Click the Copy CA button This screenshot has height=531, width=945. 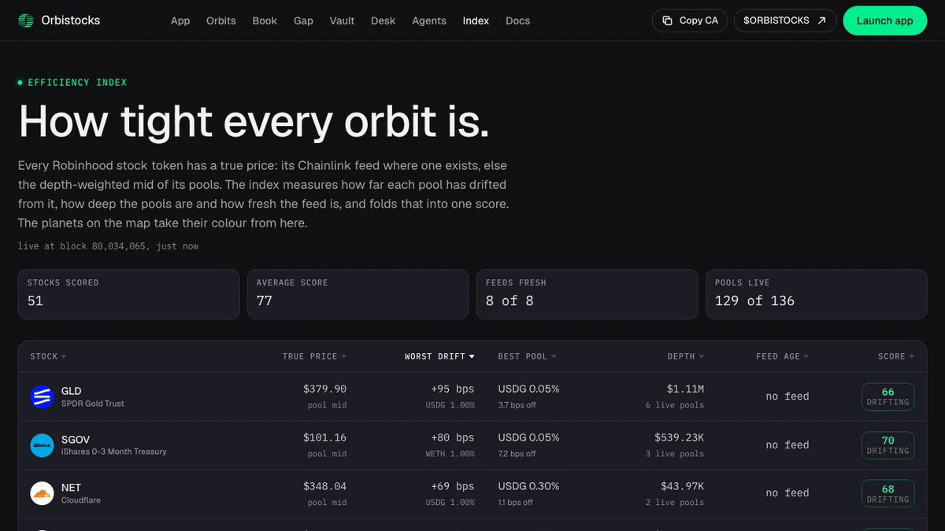[690, 20]
